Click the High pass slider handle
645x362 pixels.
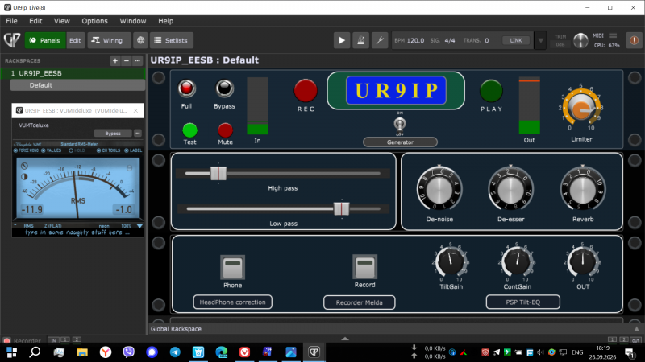[x=218, y=173]
